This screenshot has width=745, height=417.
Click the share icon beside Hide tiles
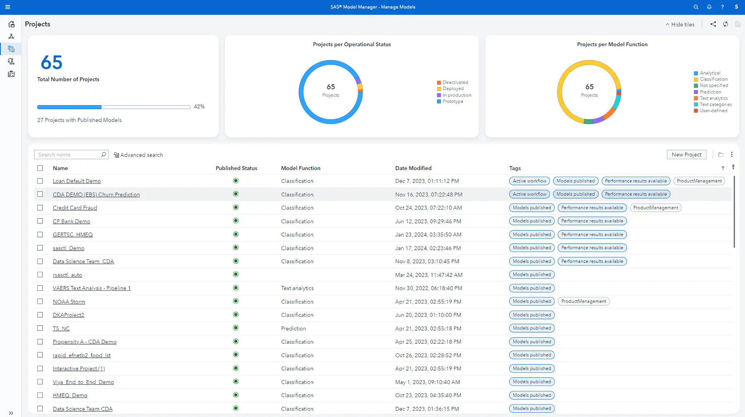713,24
